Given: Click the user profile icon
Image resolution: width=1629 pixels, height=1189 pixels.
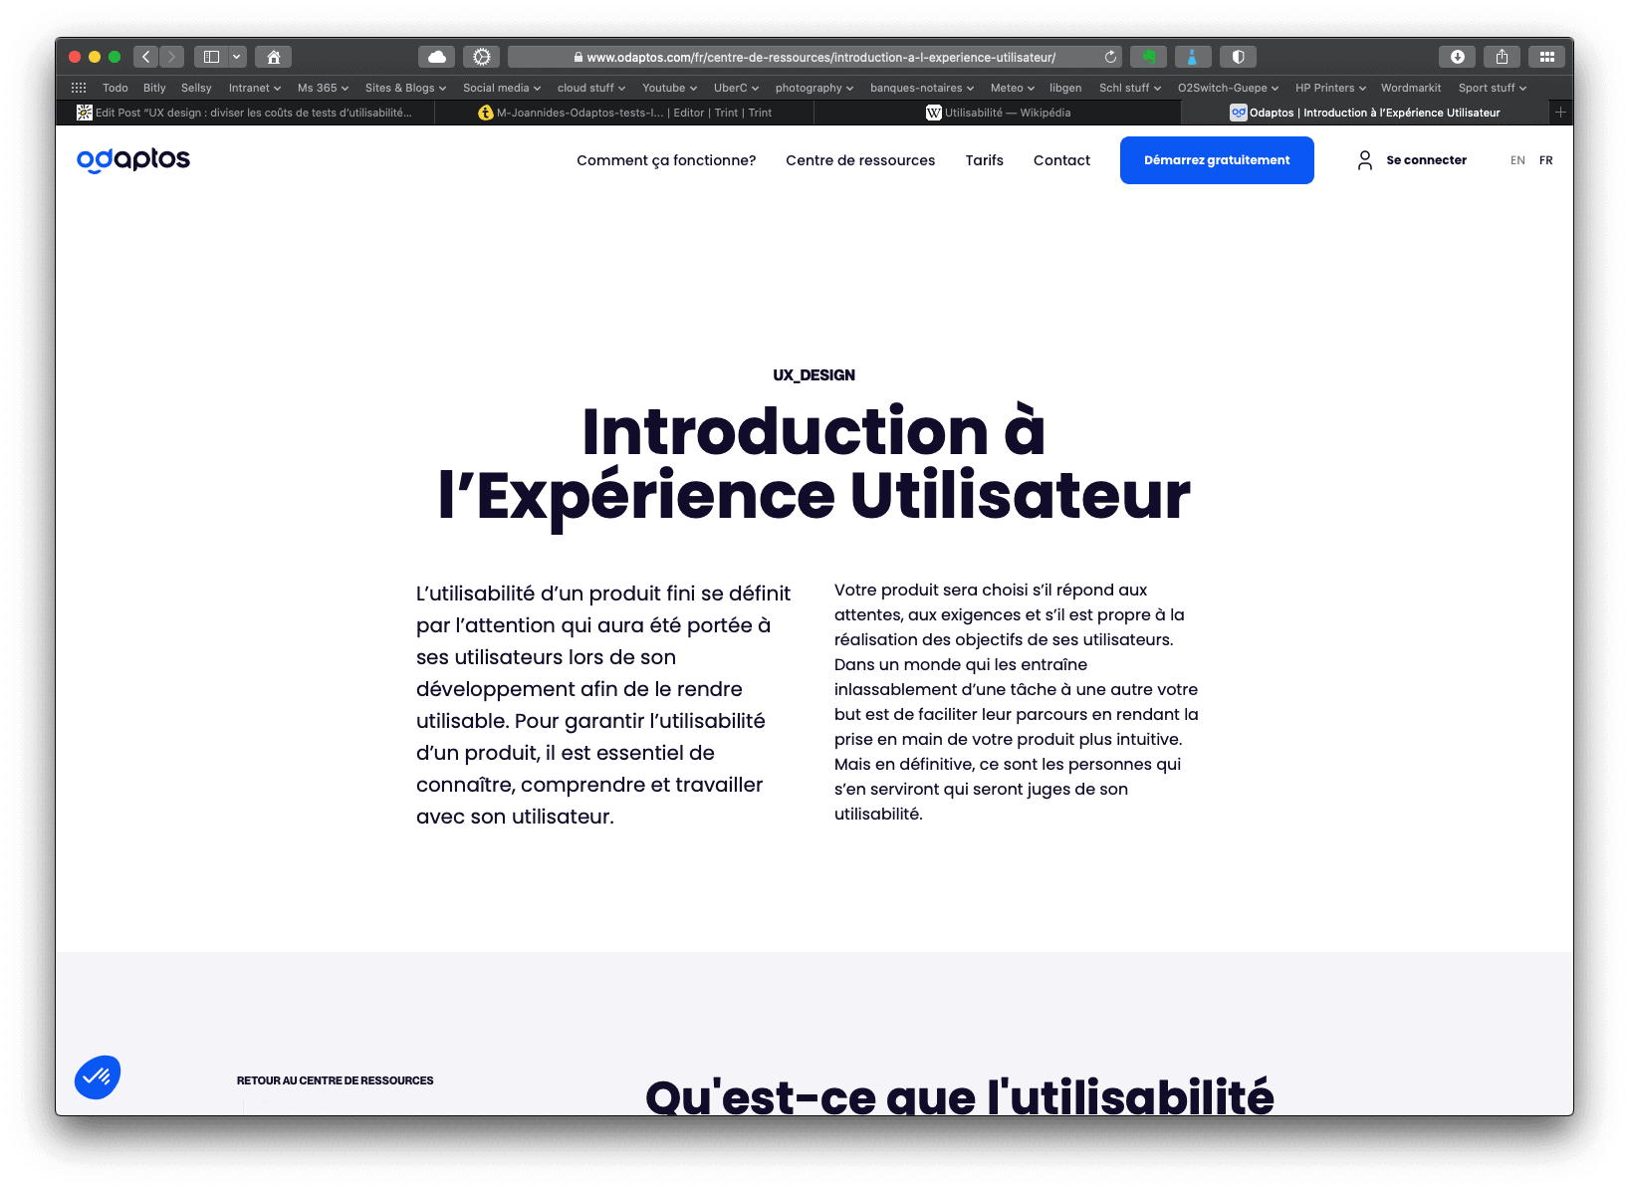Looking at the screenshot, I should pyautogui.click(x=1364, y=160).
